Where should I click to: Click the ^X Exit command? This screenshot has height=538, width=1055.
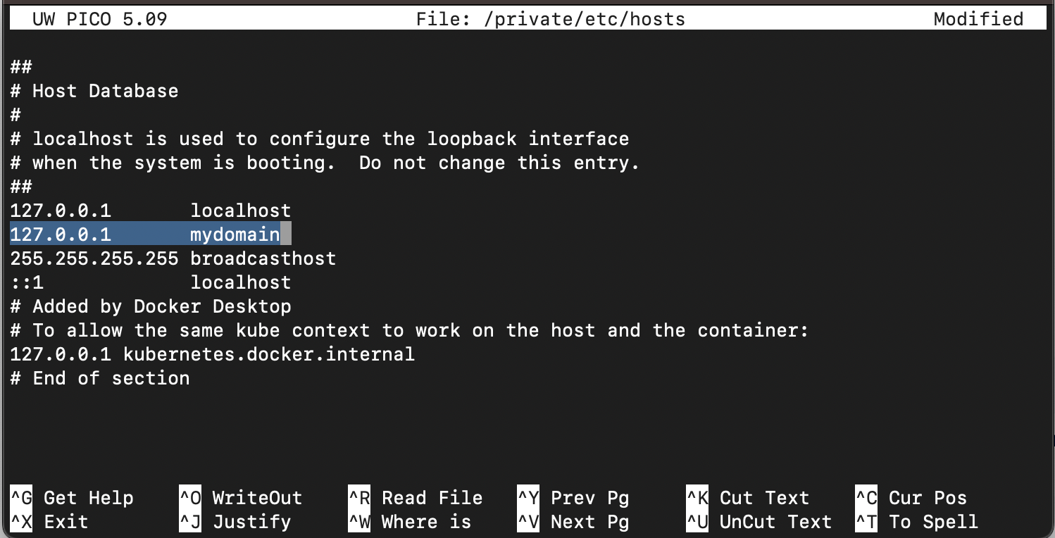49,522
